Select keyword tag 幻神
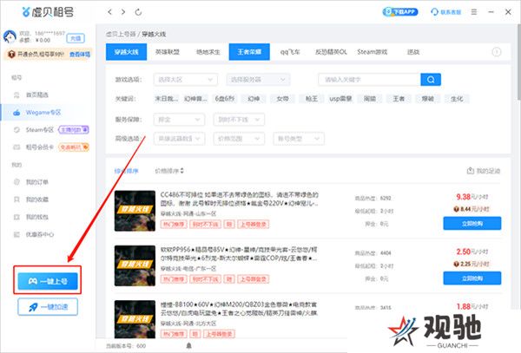The width and height of the screenshot is (521, 353). [x=254, y=99]
